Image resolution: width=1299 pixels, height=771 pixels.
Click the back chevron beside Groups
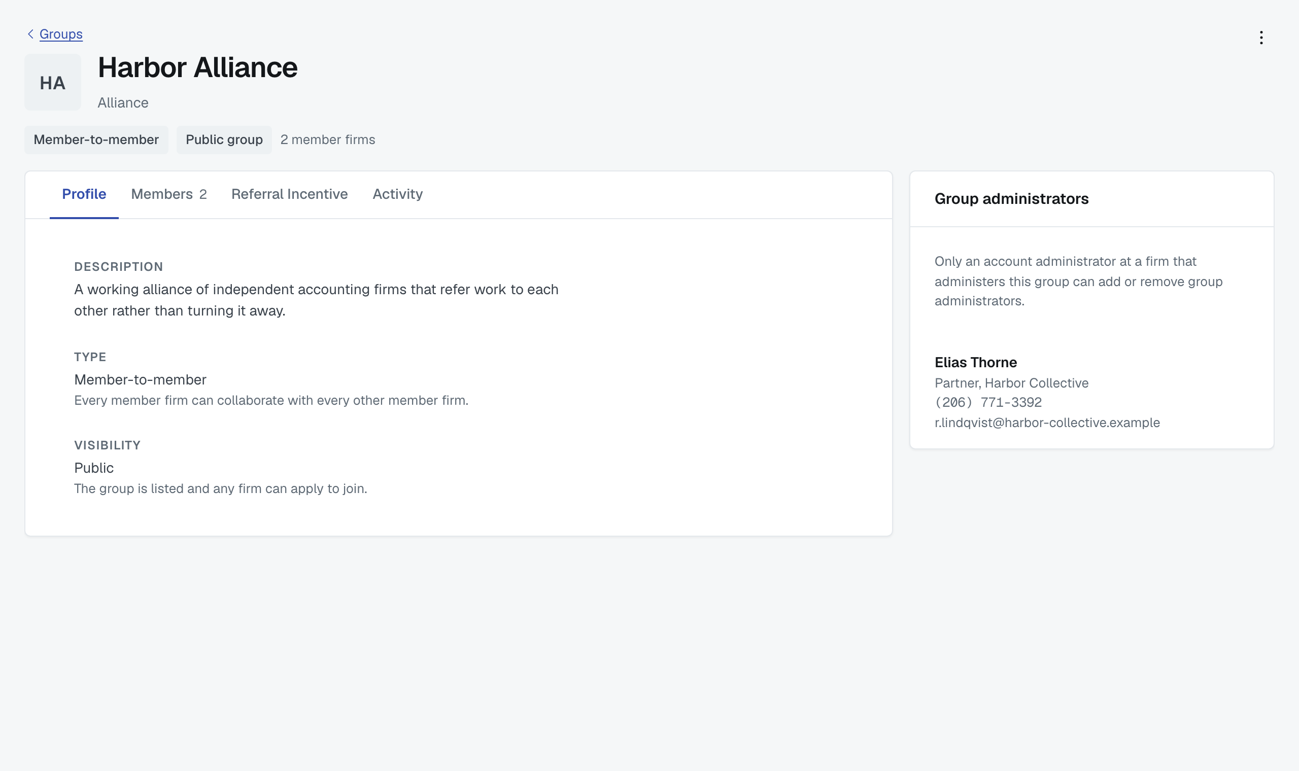(30, 34)
